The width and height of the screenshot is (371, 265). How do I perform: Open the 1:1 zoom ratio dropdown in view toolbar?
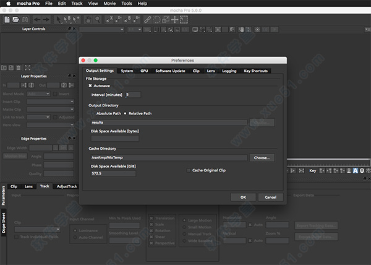[x=134, y=30]
